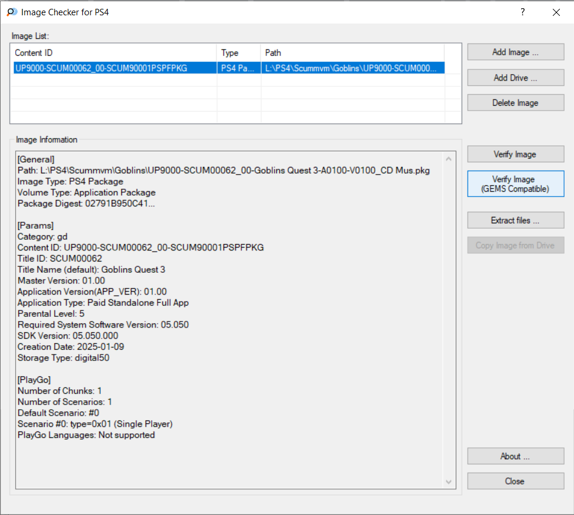Click Scenario #0 Single Player line
Image resolution: width=574 pixels, height=515 pixels.
(95, 423)
